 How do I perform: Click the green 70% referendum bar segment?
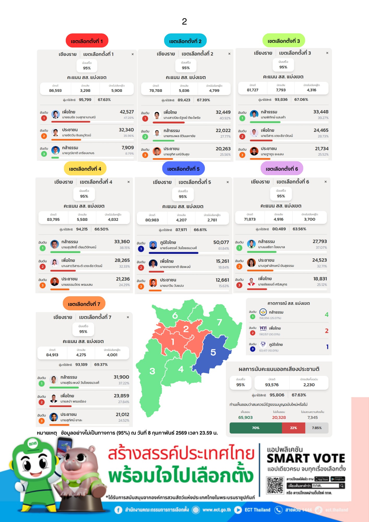pyautogui.click(x=255, y=428)
